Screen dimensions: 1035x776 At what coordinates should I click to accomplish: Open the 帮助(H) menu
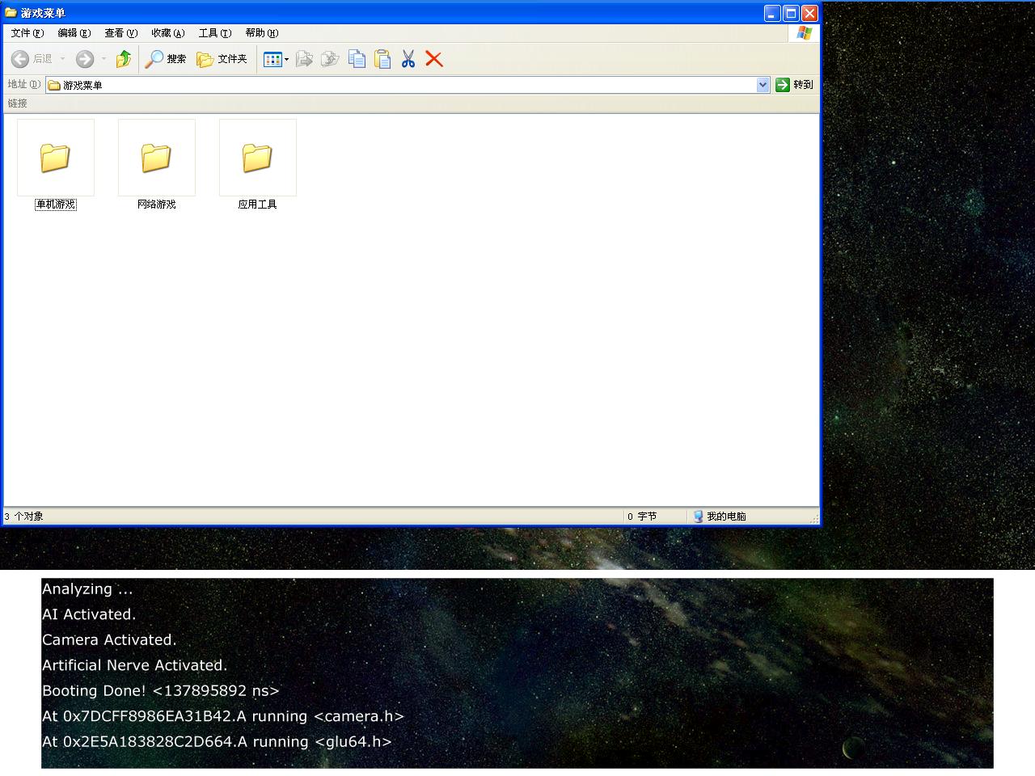click(262, 33)
